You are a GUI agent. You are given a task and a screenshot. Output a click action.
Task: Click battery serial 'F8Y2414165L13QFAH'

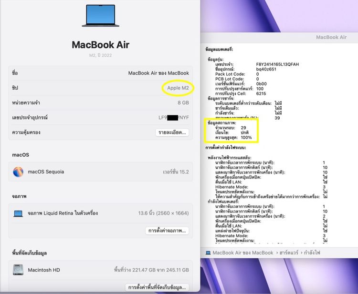click(x=277, y=64)
